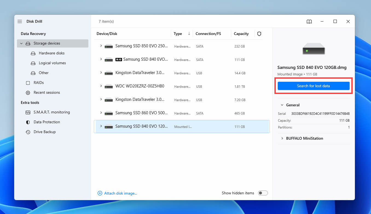This screenshot has height=214, width=371.
Task: Collapse the General section
Action: (x=282, y=105)
